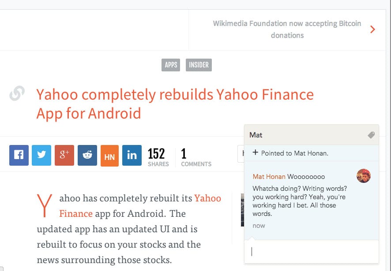Click Mat Honan's avatar picture
Viewport: 391px width, 271px height.
(363, 176)
